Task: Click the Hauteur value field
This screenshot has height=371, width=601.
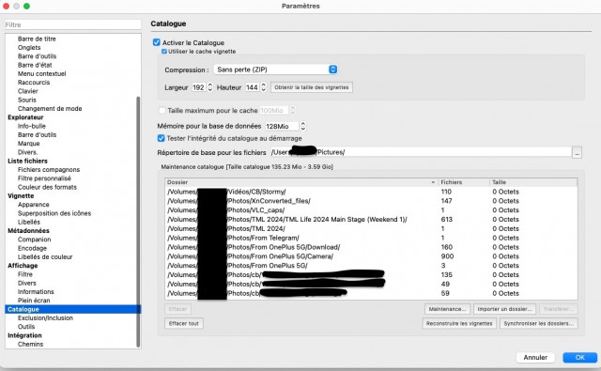Action: click(x=253, y=87)
